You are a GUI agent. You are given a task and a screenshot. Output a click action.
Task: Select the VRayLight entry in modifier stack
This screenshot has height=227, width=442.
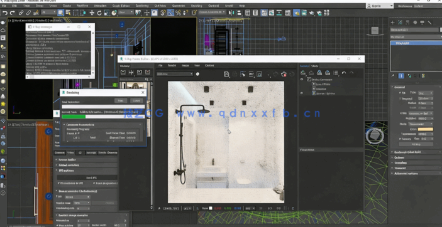point(416,43)
